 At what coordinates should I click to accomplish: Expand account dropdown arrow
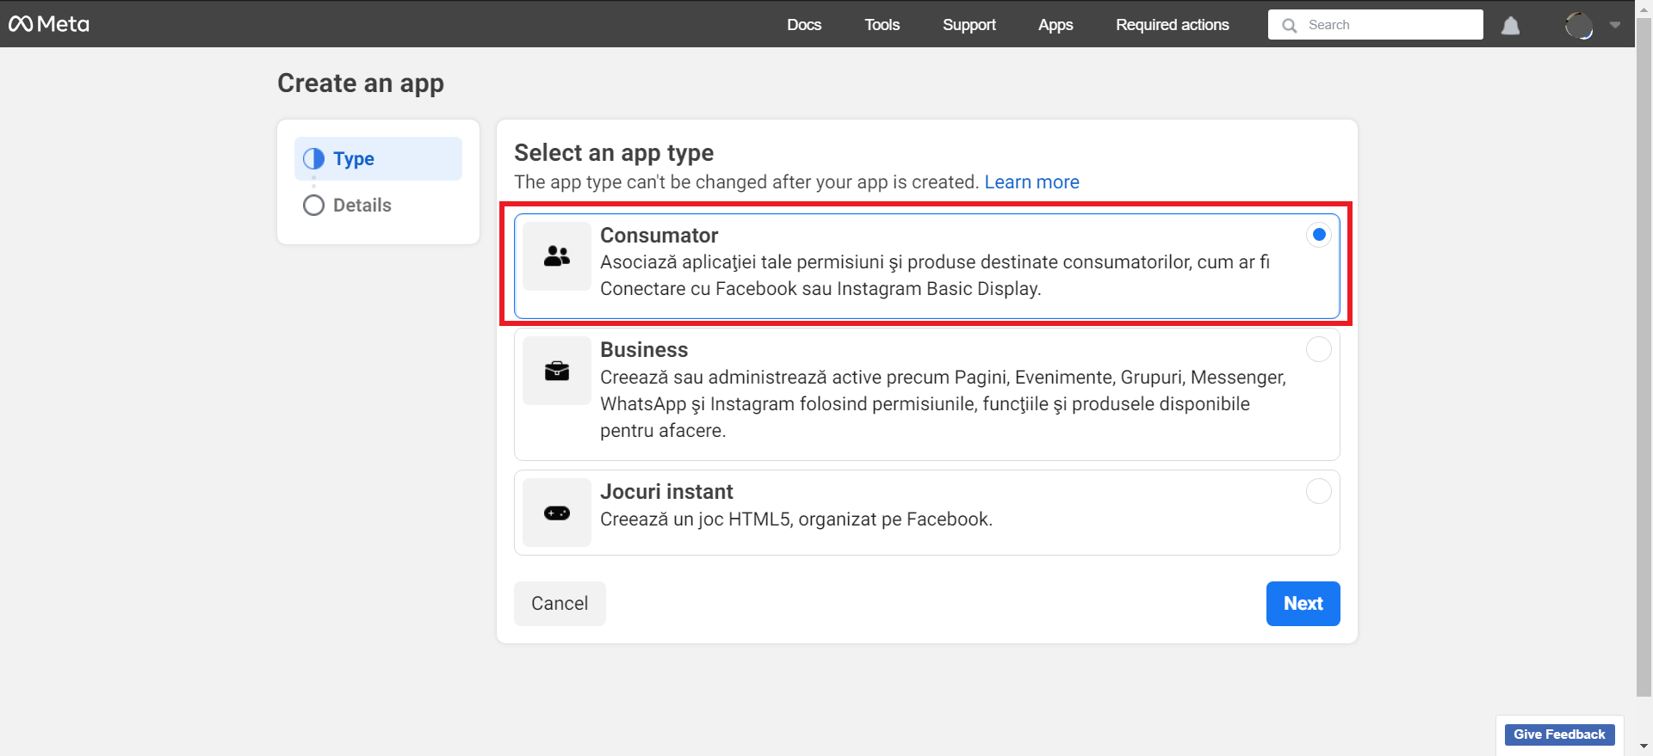pos(1615,25)
